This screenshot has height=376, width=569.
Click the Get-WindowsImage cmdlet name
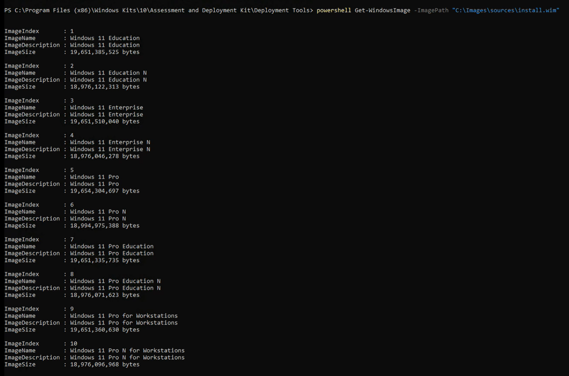382,10
